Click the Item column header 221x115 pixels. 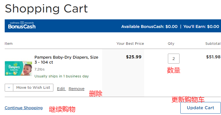click(x=9, y=44)
